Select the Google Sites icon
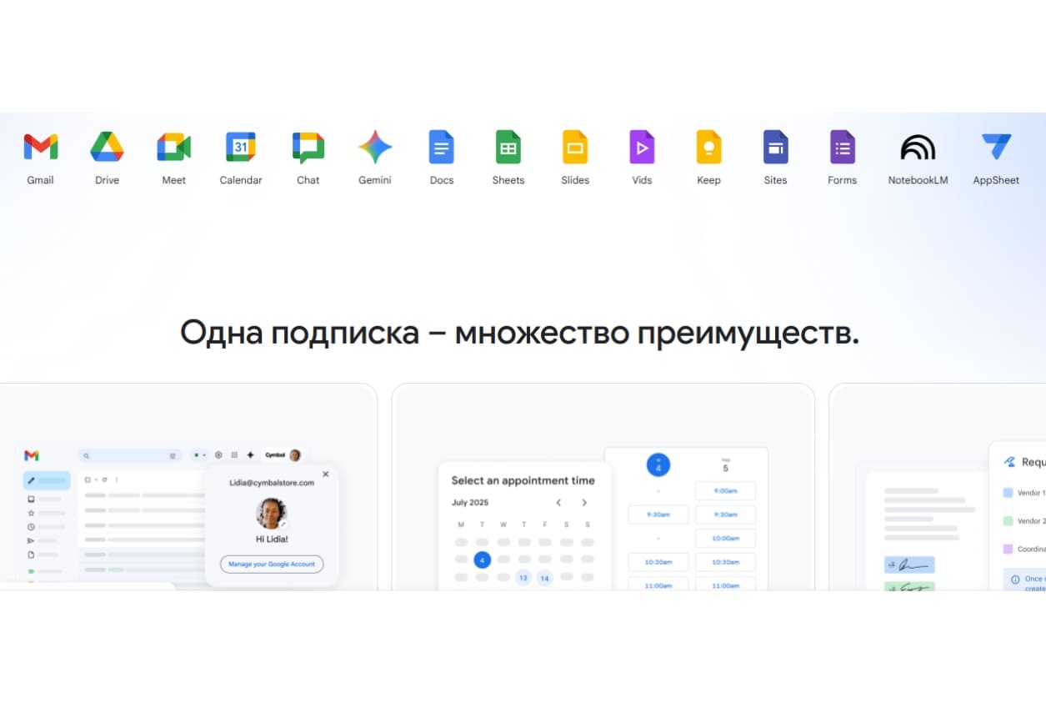 tap(775, 148)
